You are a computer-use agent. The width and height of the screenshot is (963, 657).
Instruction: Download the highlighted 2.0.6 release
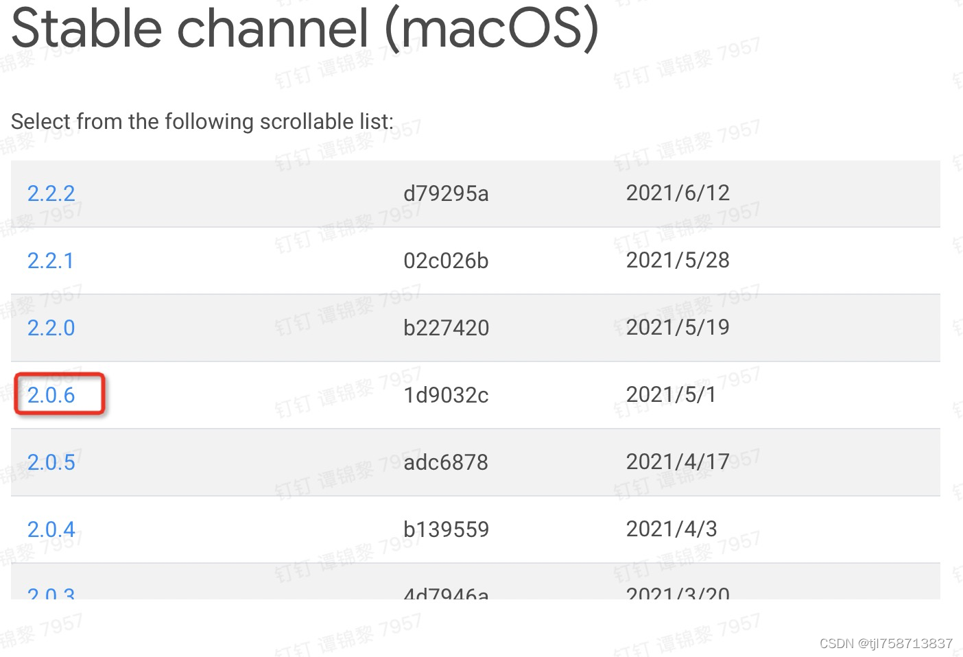[51, 395]
